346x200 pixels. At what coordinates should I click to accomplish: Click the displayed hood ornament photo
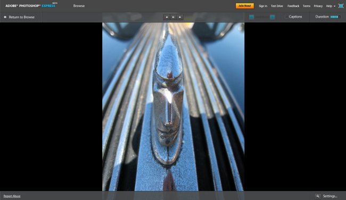pos(173,107)
